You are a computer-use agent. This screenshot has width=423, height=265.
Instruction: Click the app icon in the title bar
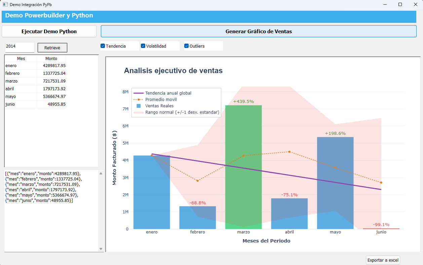coord(5,5)
